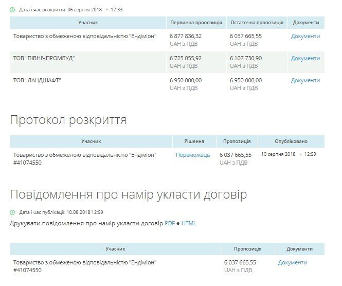Open Документи link for Ендіміон bid row
The width and height of the screenshot is (342, 286).
point(305,36)
